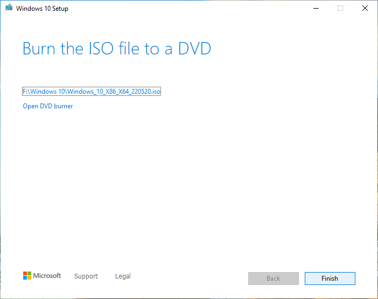
Task: Click the disabled maximize button
Action: click(x=340, y=8)
